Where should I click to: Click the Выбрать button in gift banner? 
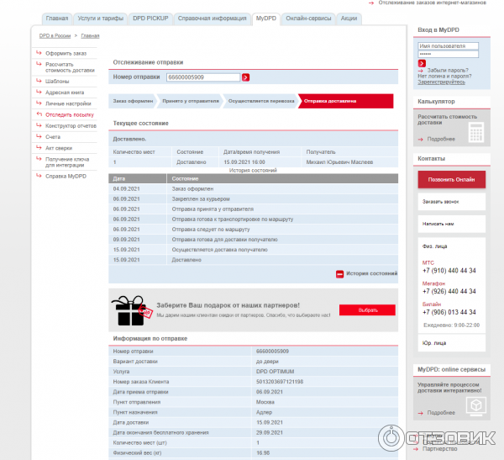click(x=367, y=310)
